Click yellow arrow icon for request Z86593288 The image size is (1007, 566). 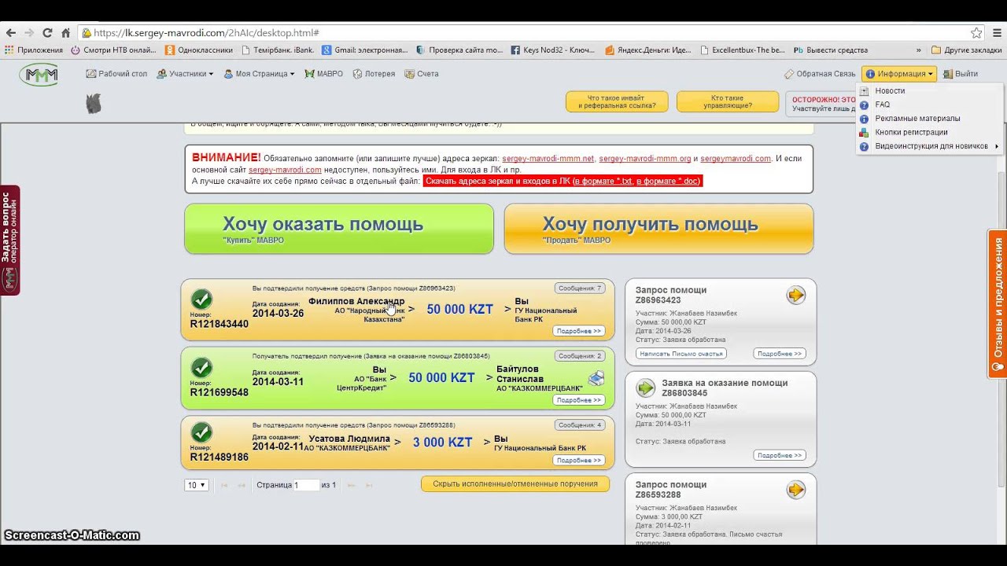(796, 491)
